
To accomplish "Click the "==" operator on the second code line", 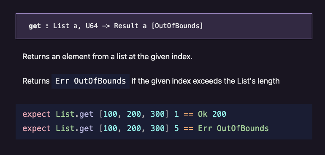I will pos(188,129).
